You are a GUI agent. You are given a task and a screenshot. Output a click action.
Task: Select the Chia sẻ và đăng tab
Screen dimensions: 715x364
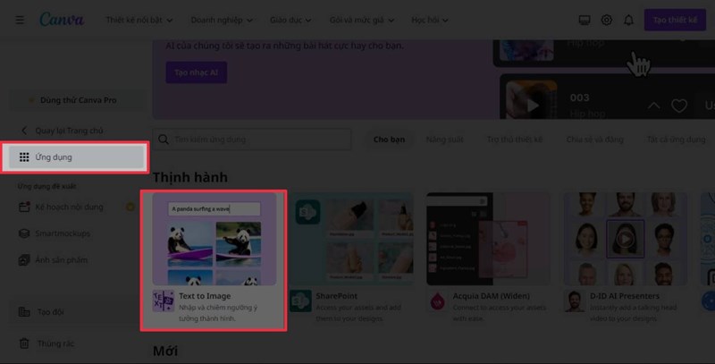pyautogui.click(x=594, y=140)
